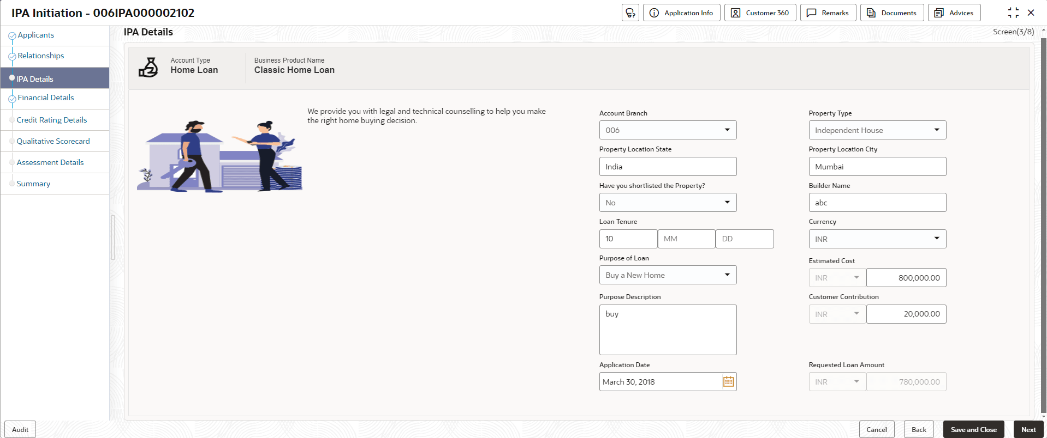This screenshot has height=438, width=1047.
Task: Go to the Financial Details step
Action: pos(46,98)
